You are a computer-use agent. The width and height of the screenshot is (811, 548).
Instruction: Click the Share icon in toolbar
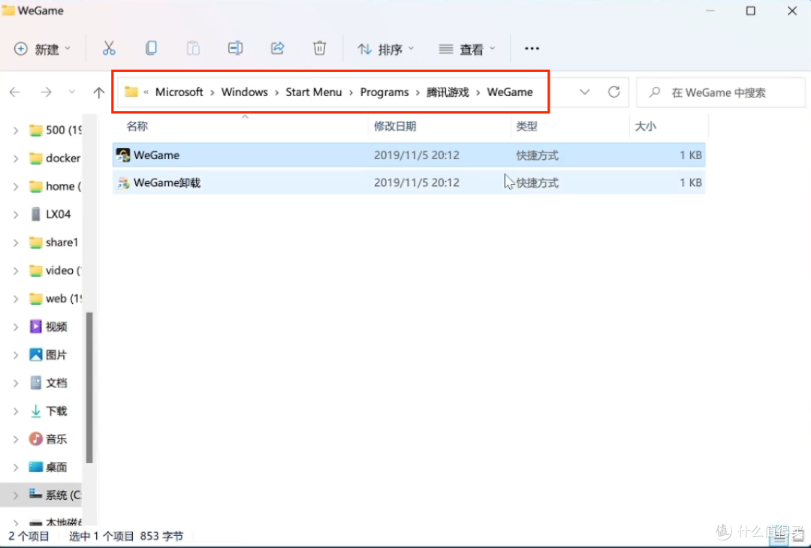[277, 49]
